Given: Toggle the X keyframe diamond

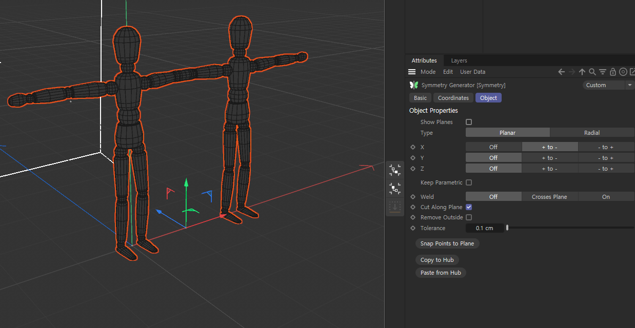Looking at the screenshot, I should coord(413,147).
